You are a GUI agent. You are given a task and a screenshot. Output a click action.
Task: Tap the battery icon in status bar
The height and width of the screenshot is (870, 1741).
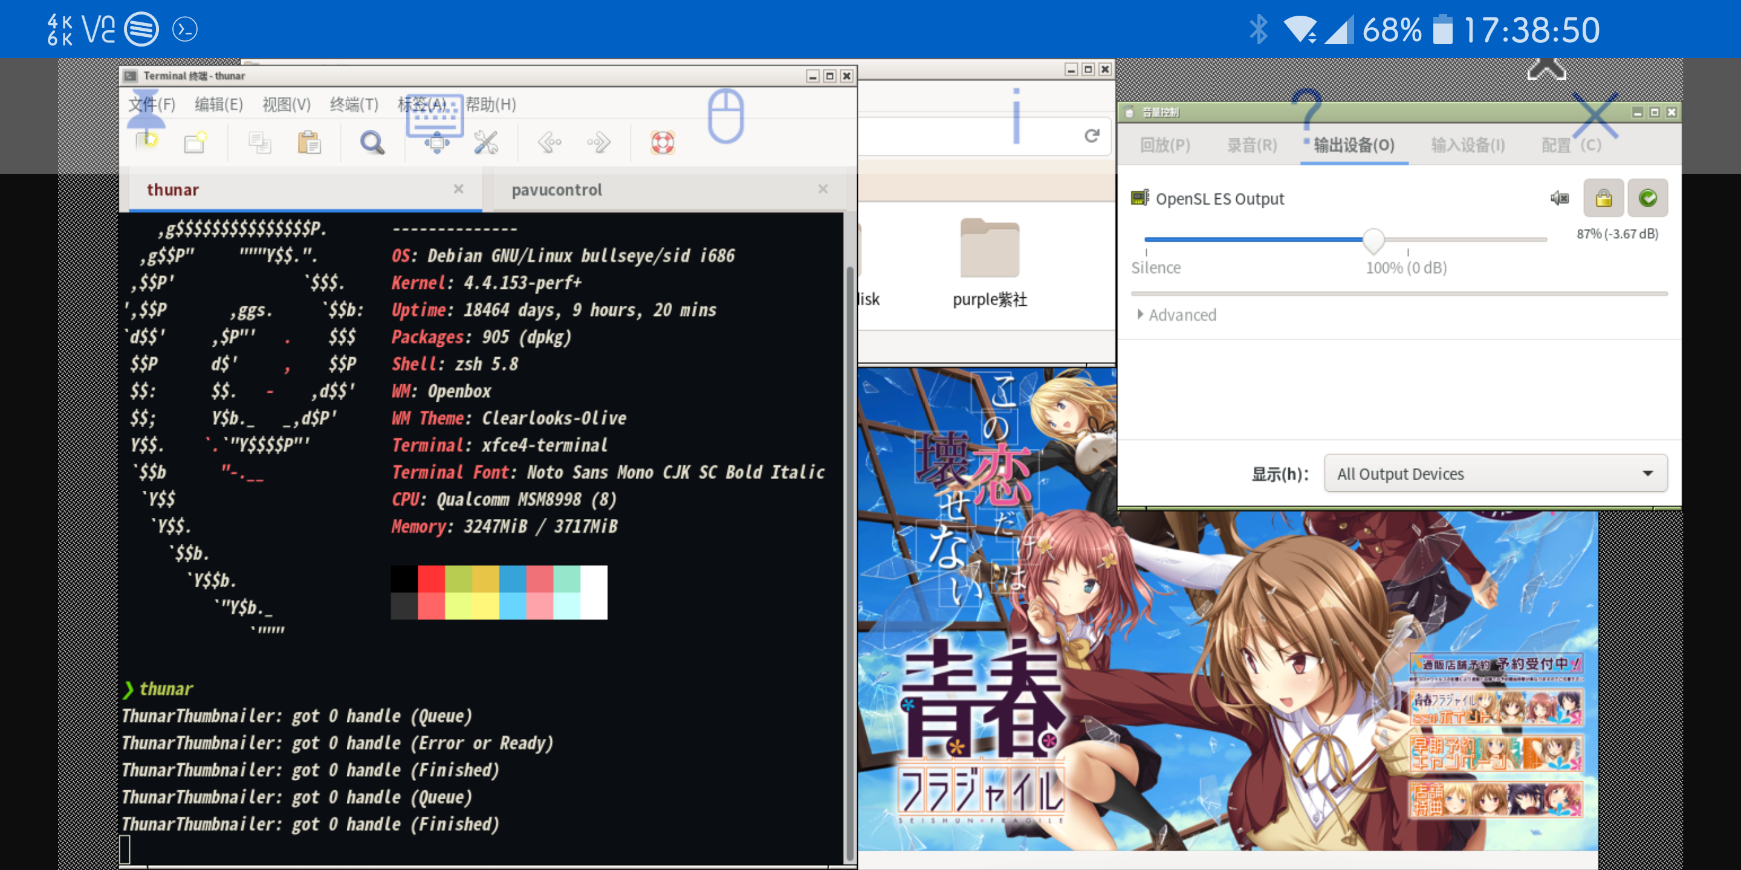tap(1442, 30)
